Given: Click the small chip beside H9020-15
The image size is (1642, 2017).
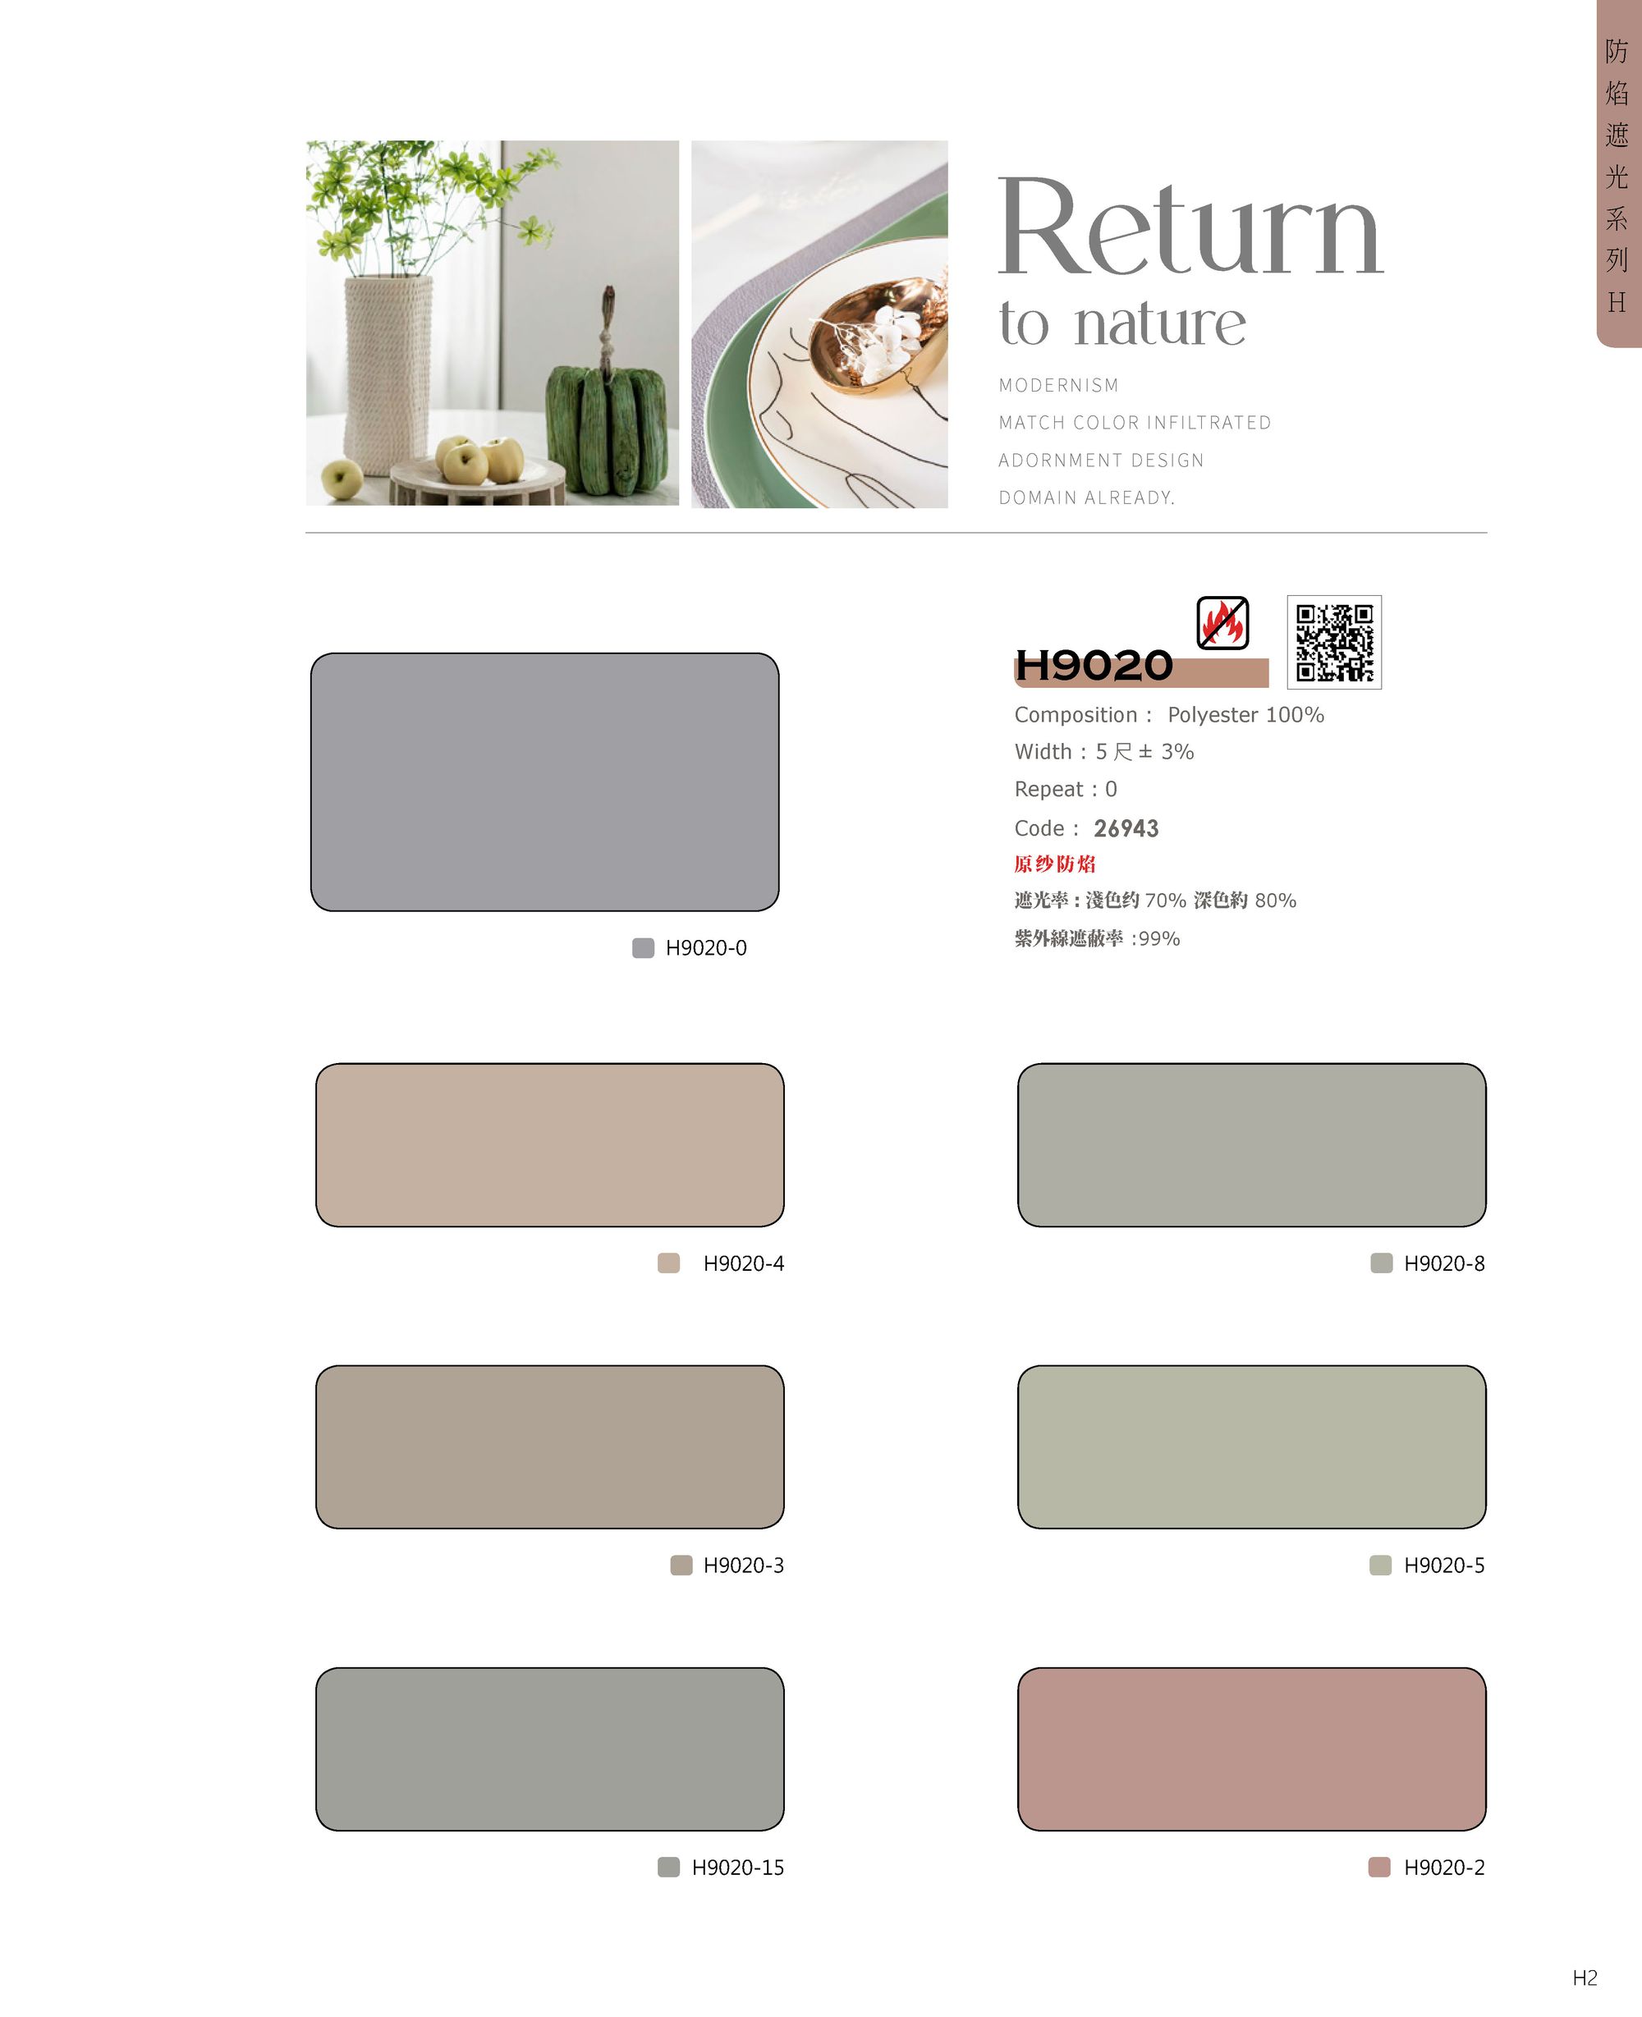Looking at the screenshot, I should click(x=669, y=1867).
